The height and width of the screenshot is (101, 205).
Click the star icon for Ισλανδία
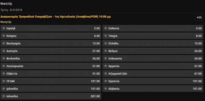[x=4, y=96]
